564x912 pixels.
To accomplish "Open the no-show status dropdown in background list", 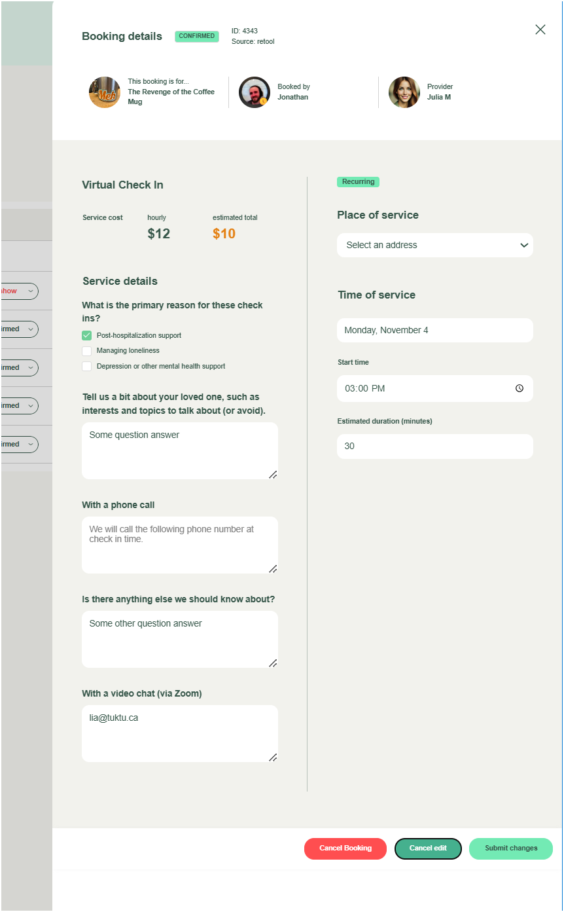I will point(30,291).
